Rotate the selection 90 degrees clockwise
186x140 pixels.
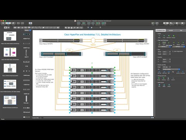click(x=159, y=72)
